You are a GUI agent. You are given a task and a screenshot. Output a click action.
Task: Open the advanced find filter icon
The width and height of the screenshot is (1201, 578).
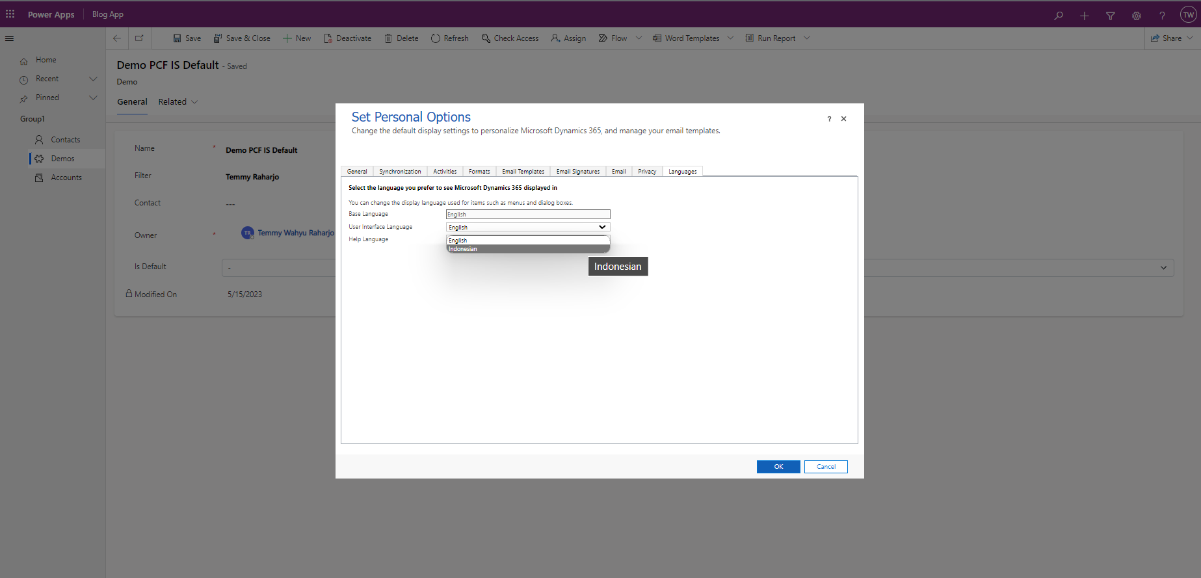(1111, 16)
